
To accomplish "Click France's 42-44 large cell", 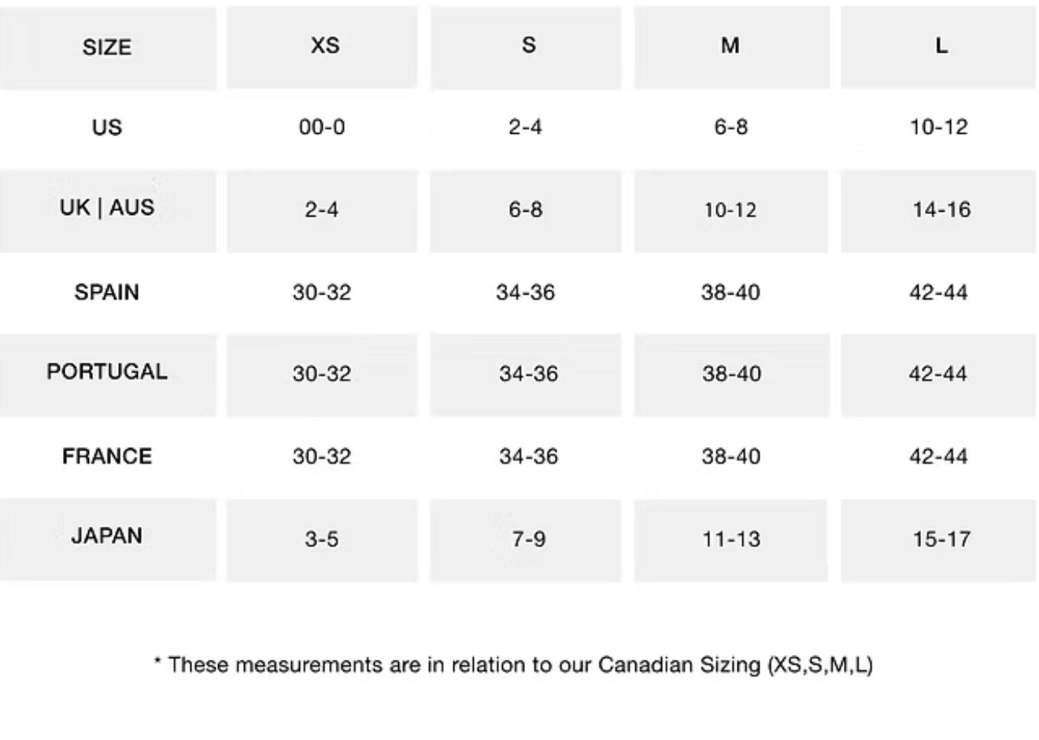I will [x=938, y=457].
